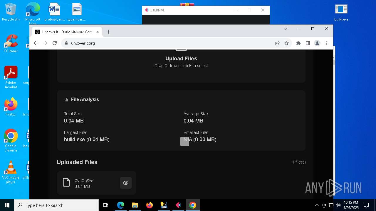Click 'build.exe (0.04 MB)' largest file value

click(x=87, y=139)
